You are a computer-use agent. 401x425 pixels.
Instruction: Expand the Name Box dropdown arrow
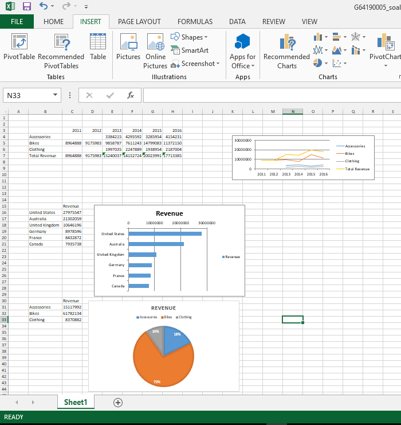pyautogui.click(x=55, y=95)
